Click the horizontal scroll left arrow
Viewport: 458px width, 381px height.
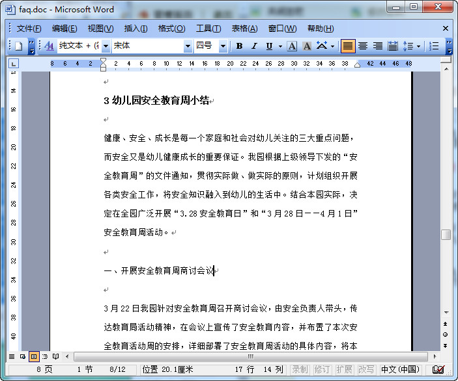(68, 356)
